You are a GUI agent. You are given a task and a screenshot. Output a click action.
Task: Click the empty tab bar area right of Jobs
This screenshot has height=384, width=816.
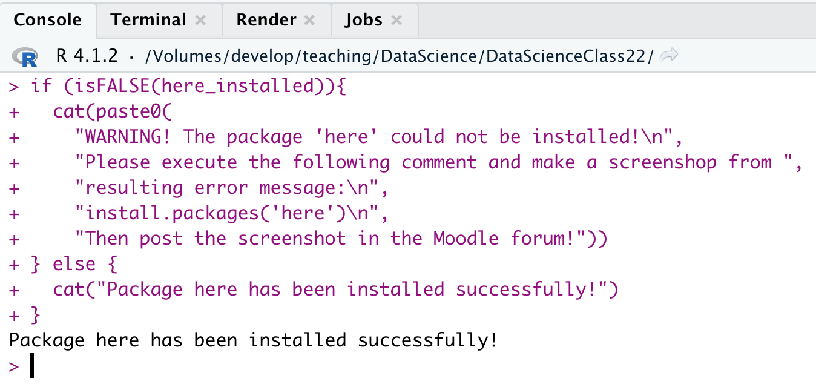[605, 20]
